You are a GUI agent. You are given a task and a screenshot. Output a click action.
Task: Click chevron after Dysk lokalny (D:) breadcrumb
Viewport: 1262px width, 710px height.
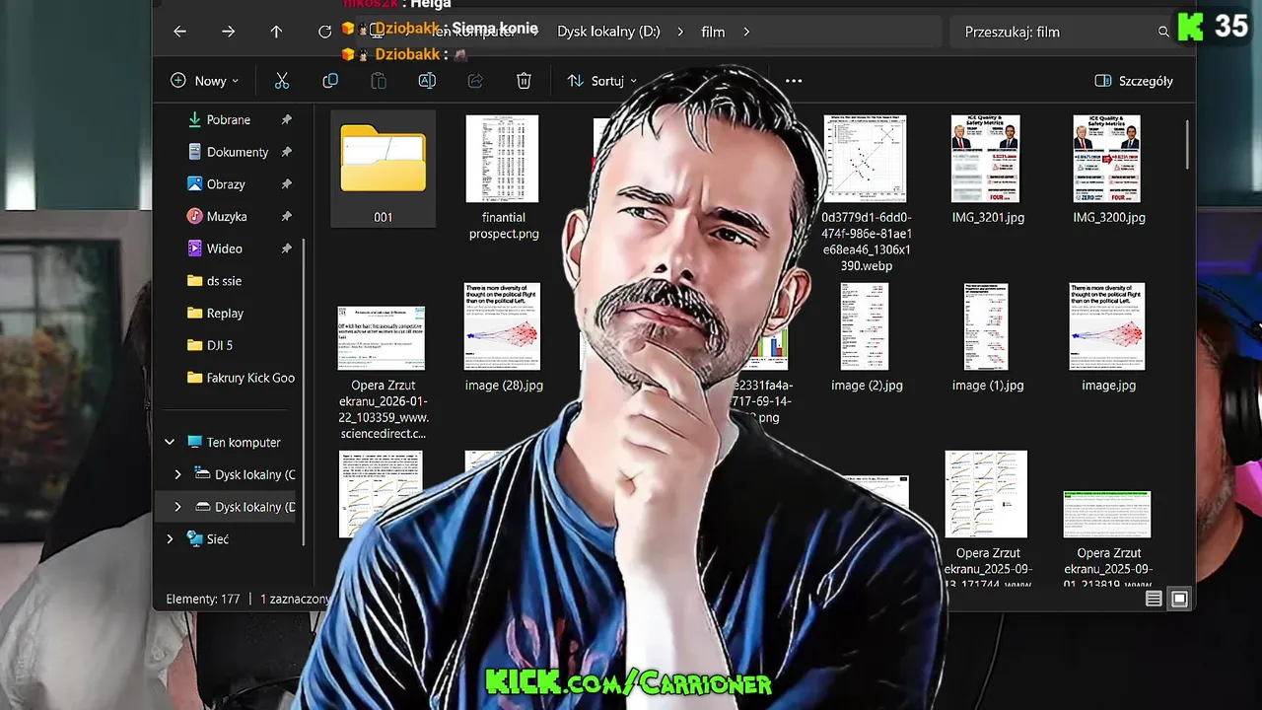[680, 32]
